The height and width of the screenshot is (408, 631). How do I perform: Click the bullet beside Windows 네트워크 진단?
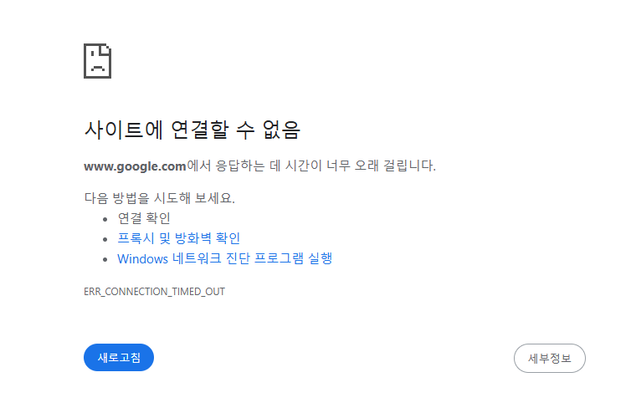point(105,260)
